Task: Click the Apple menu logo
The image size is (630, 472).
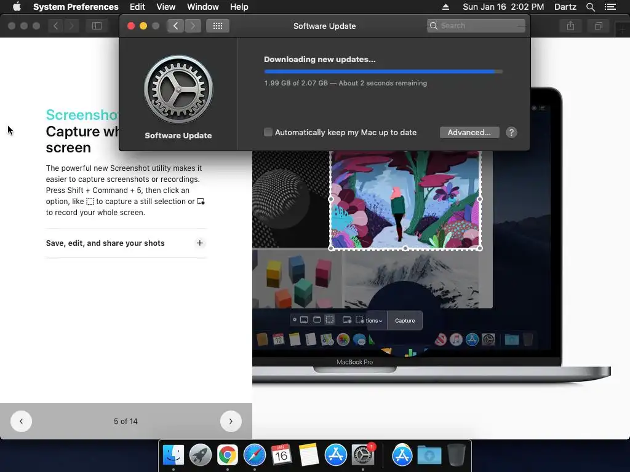Action: (17, 7)
